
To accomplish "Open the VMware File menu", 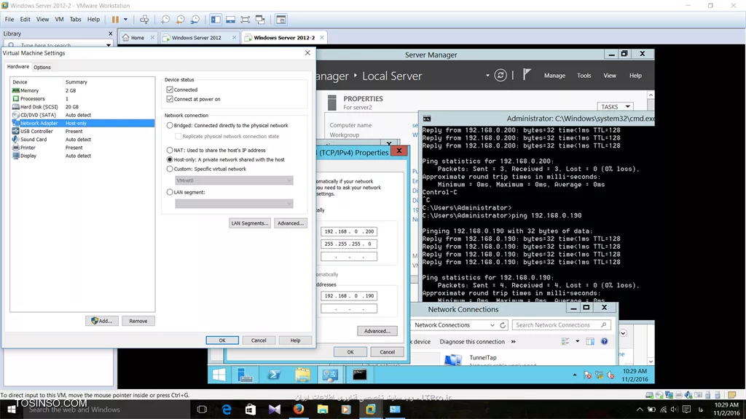I will pyautogui.click(x=9, y=20).
